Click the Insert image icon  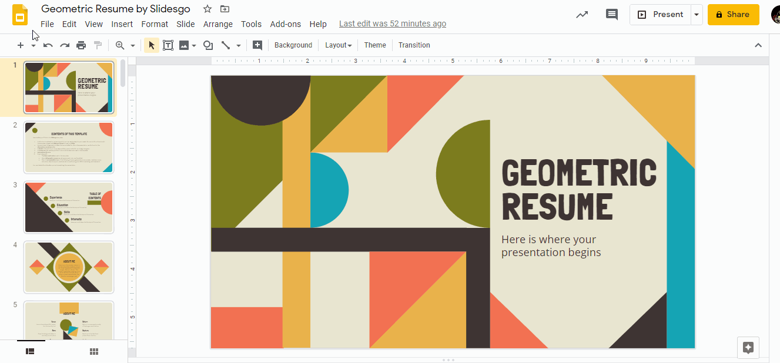[185, 45]
